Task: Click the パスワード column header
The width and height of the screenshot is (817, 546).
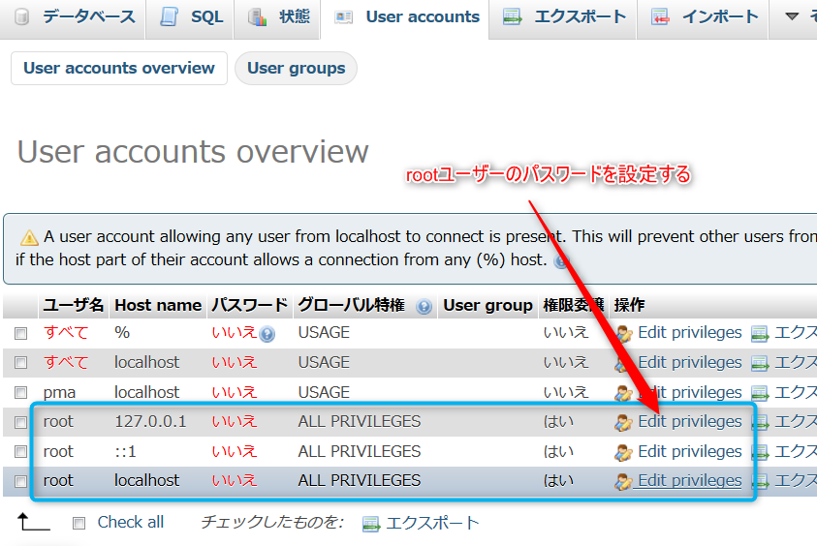Action: point(250,305)
